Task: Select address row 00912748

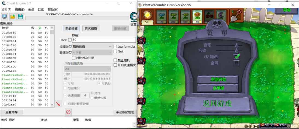Action: click(25, 96)
